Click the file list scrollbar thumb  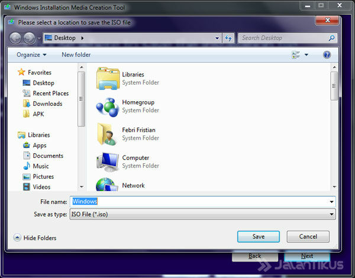tap(334, 86)
